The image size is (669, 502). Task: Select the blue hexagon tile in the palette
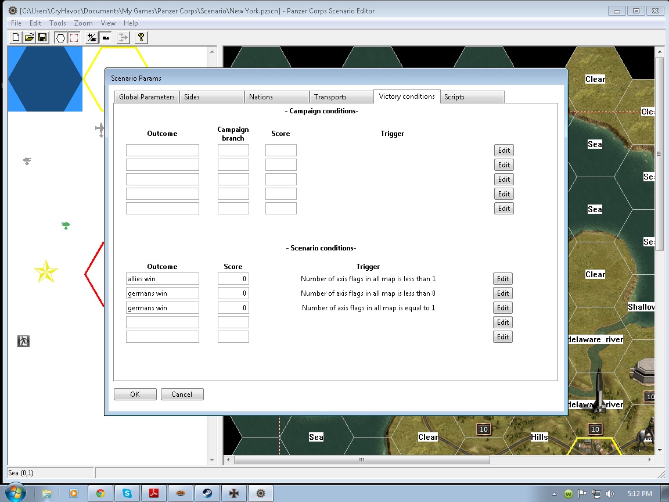45,78
